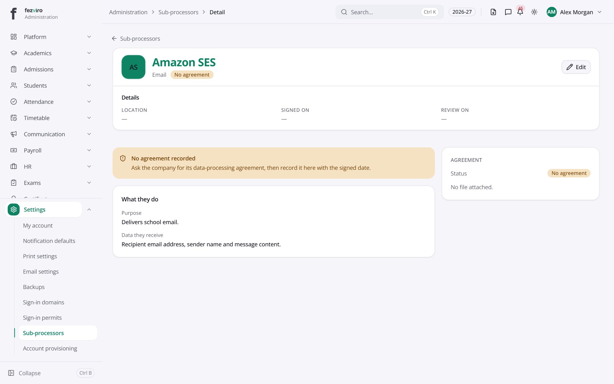Click the Communication megaphone icon

pyautogui.click(x=14, y=134)
